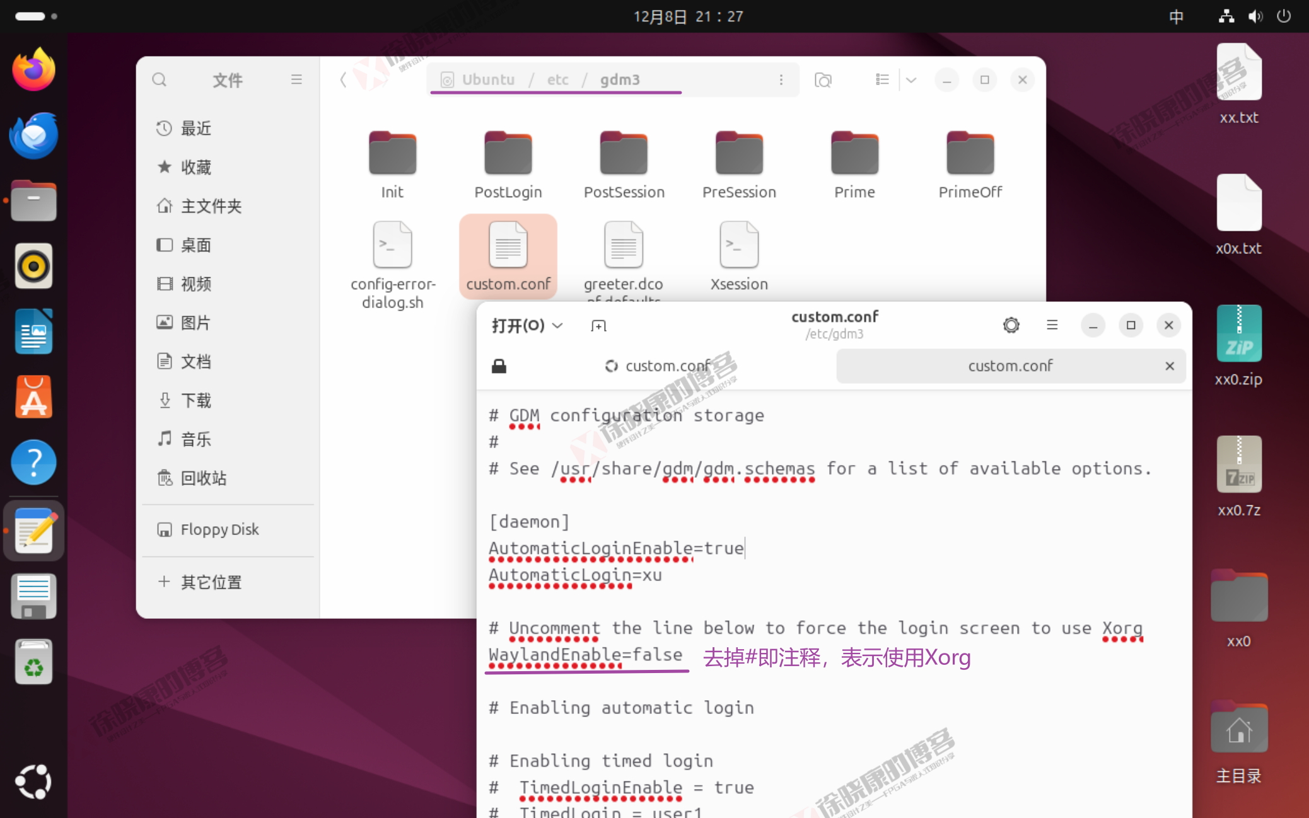Launch Thunderbird from the dock
This screenshot has height=818, width=1309.
(33, 135)
